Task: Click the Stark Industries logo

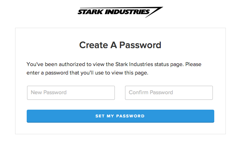Action: point(120,12)
